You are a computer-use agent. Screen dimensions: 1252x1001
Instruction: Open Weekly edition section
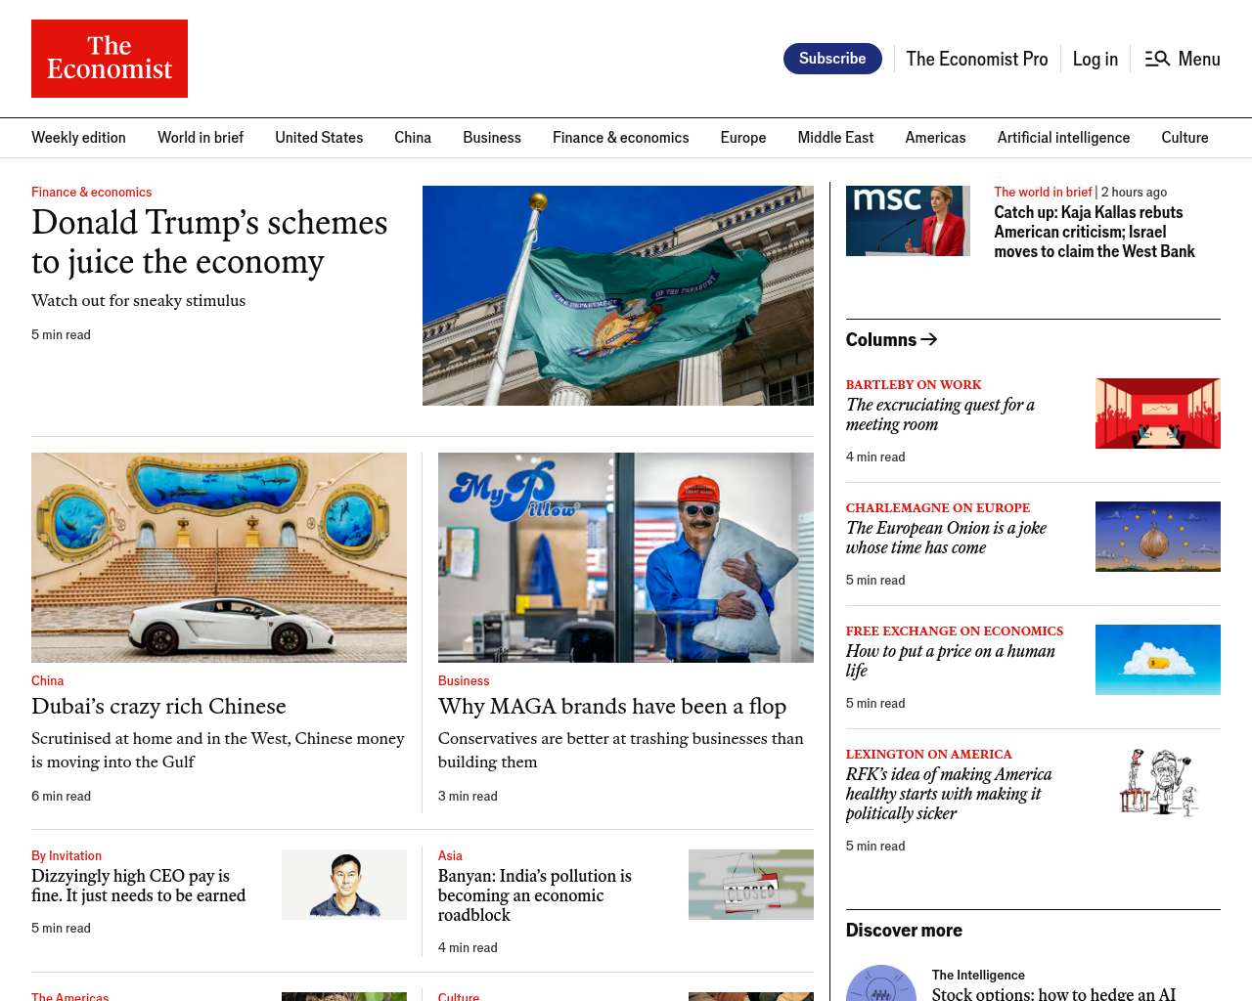coord(78,138)
